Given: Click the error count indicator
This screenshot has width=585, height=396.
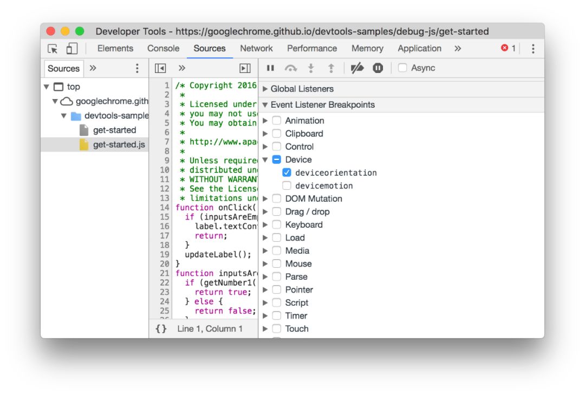Looking at the screenshot, I should (508, 49).
